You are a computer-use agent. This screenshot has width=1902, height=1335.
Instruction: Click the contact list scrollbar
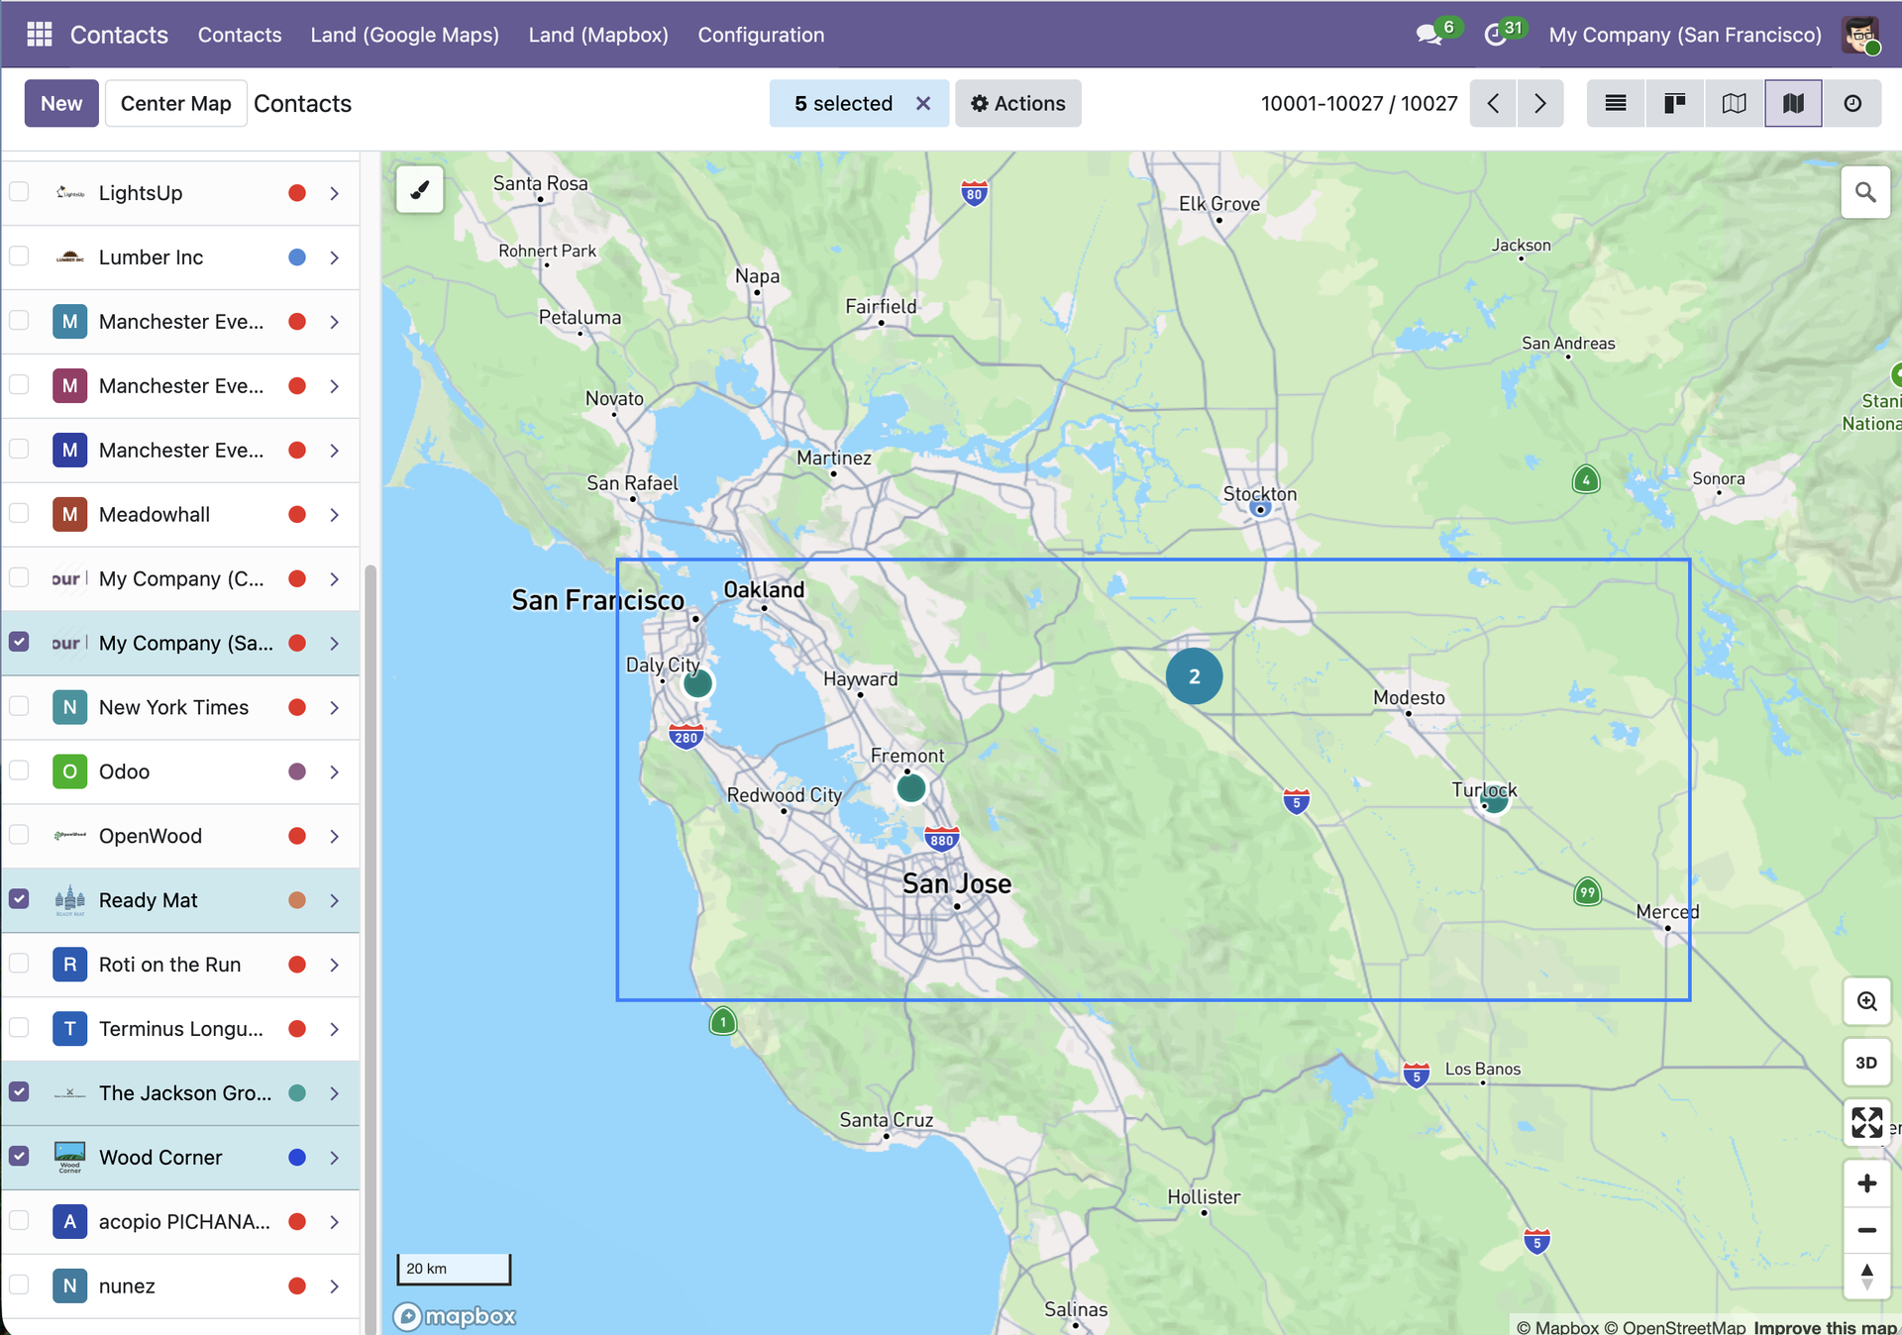(370, 949)
